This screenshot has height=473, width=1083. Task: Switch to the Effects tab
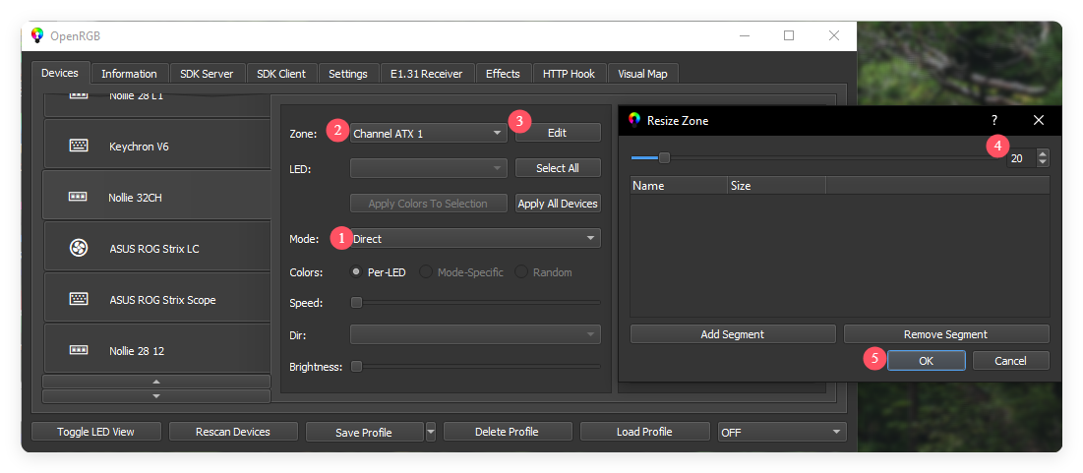pos(503,73)
